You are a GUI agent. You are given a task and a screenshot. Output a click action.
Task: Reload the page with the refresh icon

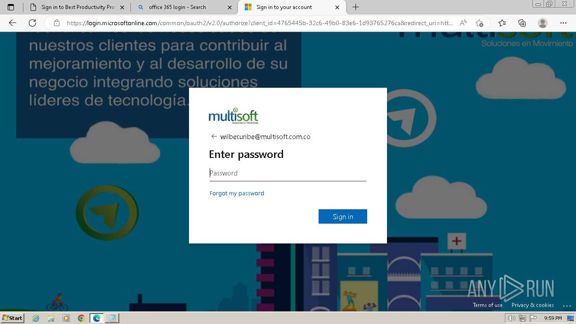tap(32, 23)
